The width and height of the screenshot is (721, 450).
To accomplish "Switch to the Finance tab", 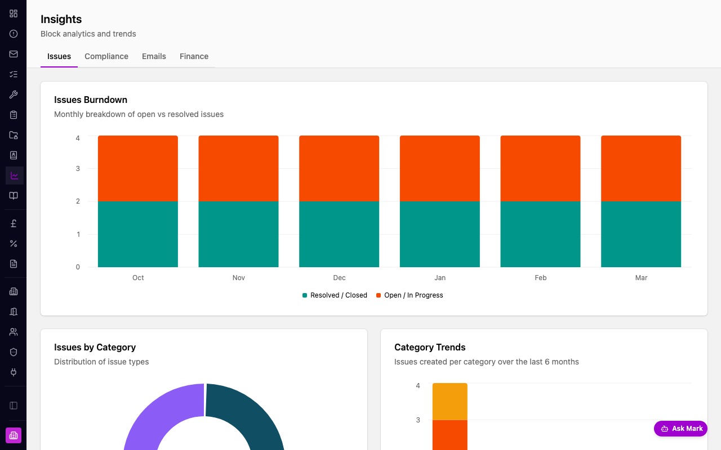I will [x=194, y=56].
